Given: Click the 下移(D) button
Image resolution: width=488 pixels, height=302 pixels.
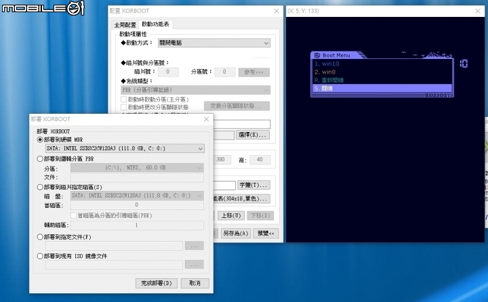Looking at the screenshot, I should (260, 215).
